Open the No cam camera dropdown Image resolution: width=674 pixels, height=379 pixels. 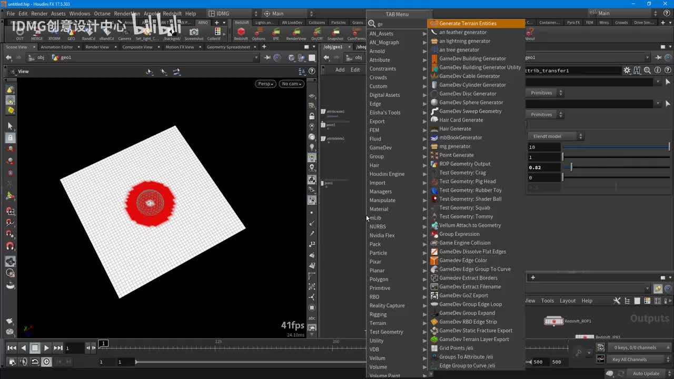291,84
